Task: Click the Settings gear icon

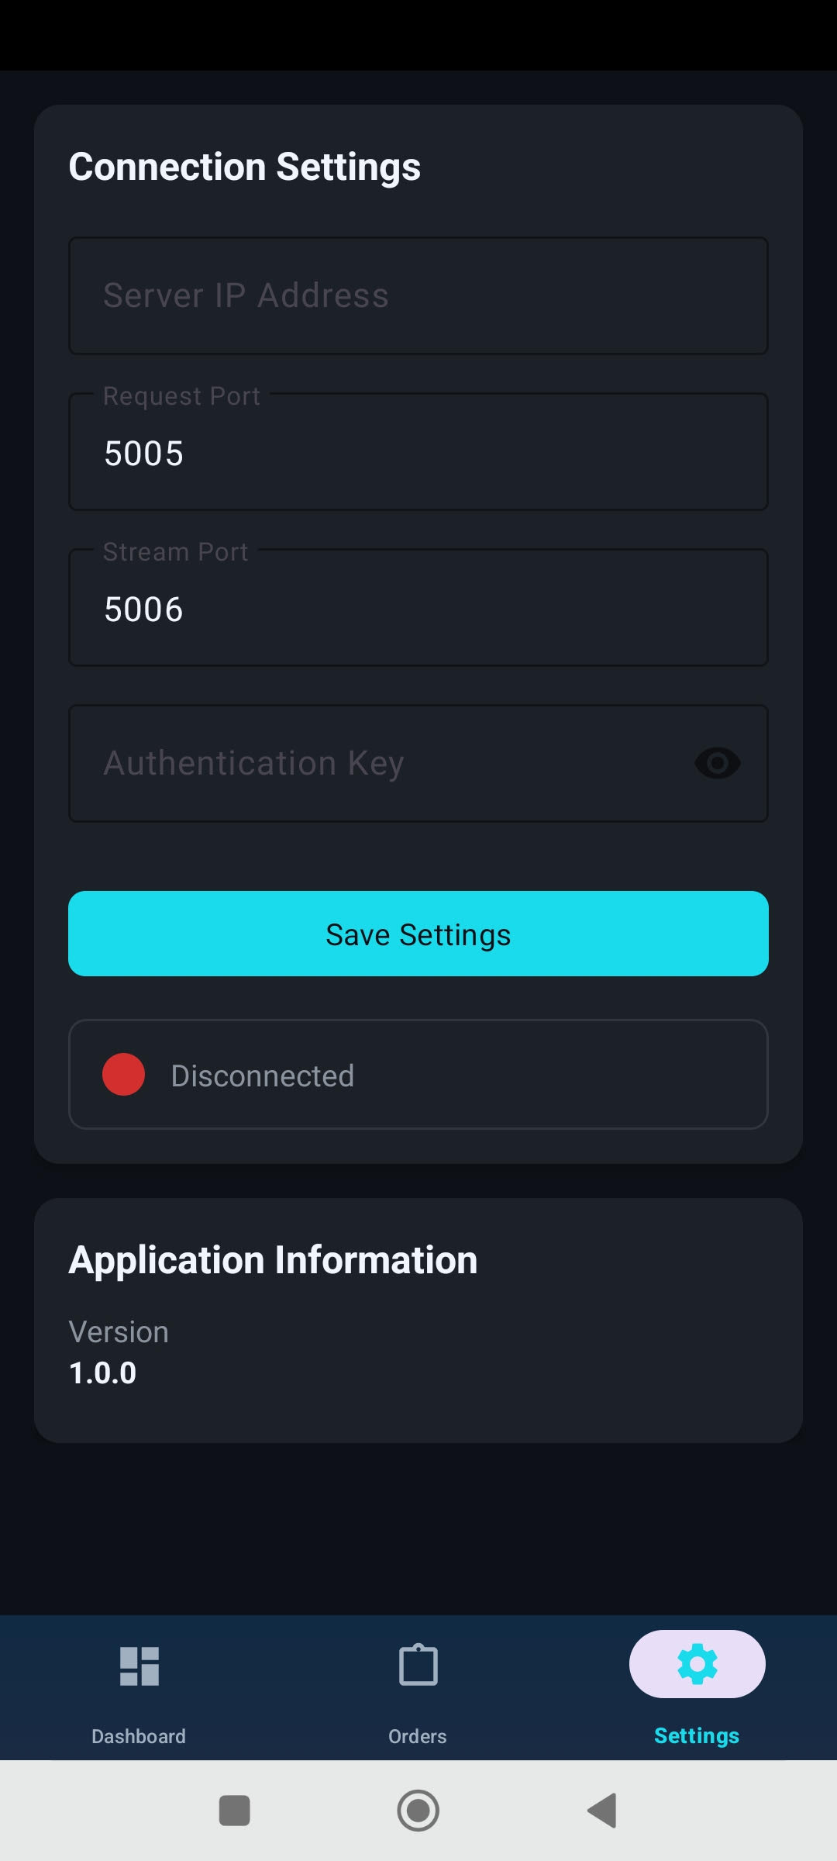Action: click(x=697, y=1664)
